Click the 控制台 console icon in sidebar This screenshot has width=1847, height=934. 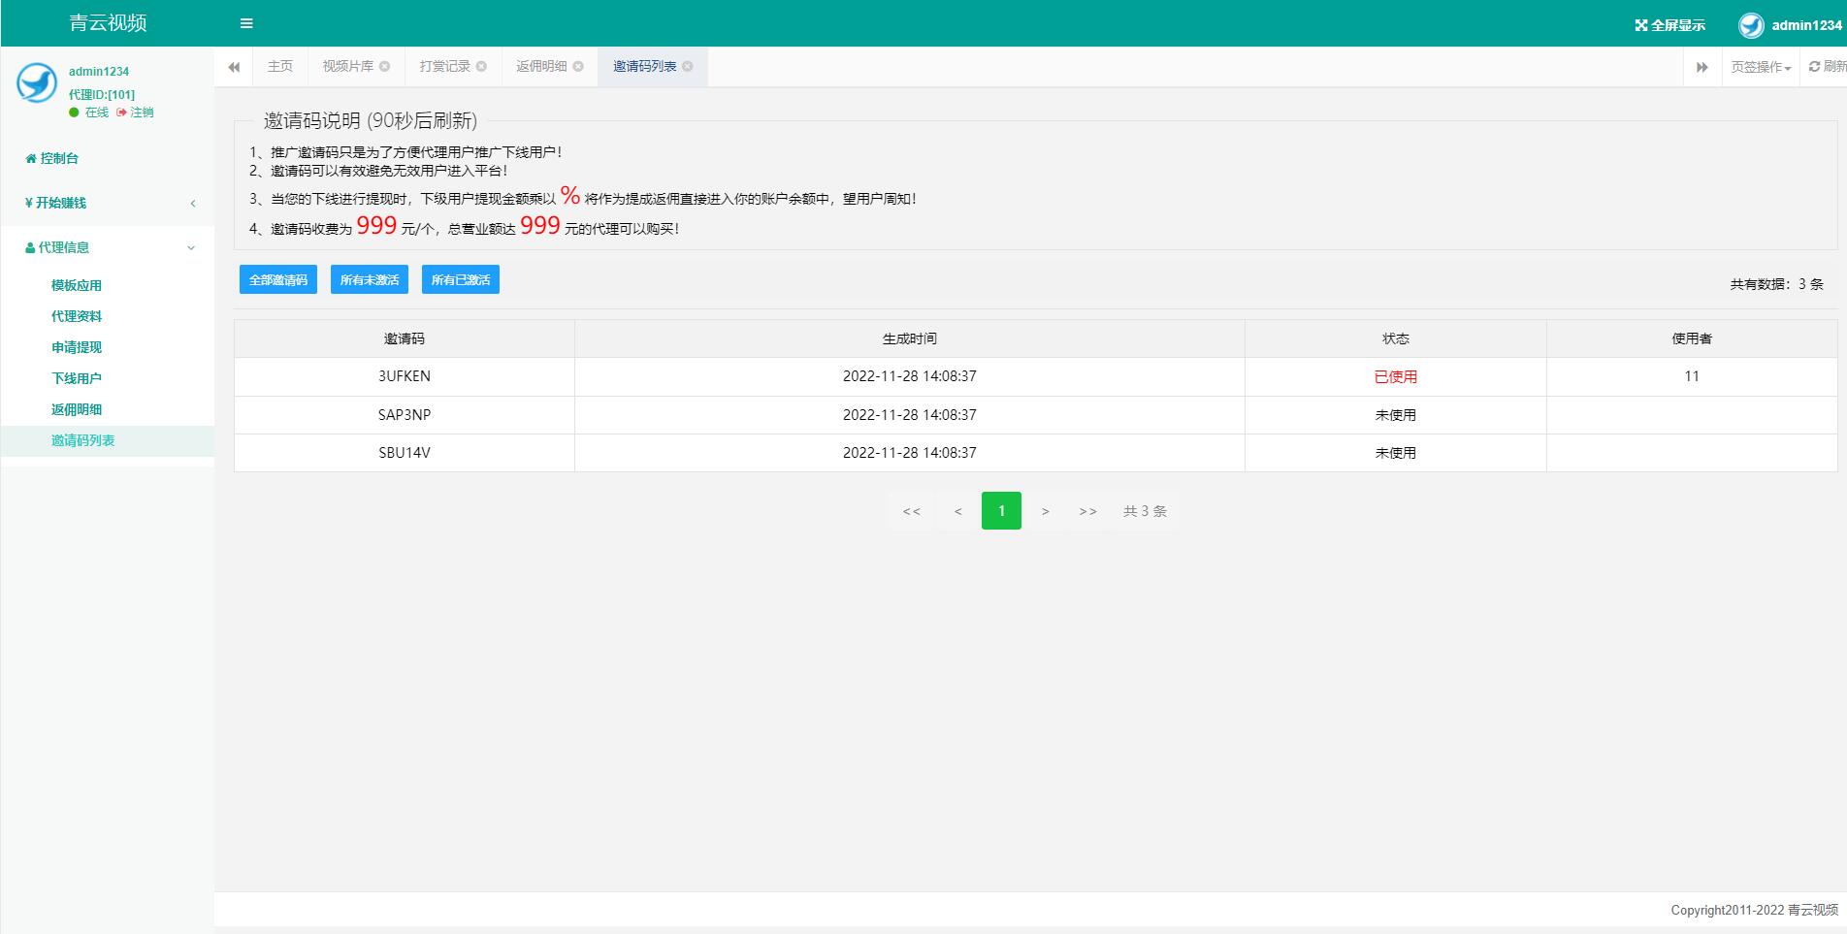point(28,157)
